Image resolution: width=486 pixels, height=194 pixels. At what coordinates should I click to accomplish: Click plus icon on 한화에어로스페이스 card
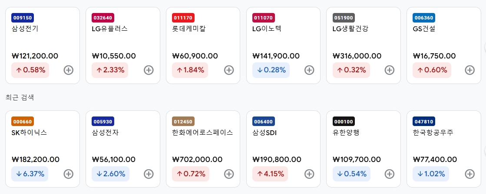coord(229,174)
